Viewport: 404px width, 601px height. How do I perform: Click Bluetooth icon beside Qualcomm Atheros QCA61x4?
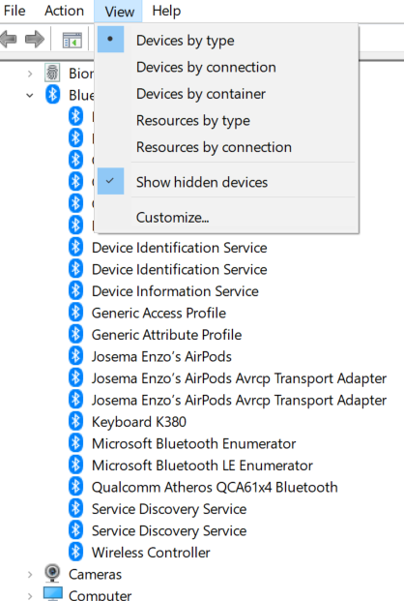click(x=75, y=487)
